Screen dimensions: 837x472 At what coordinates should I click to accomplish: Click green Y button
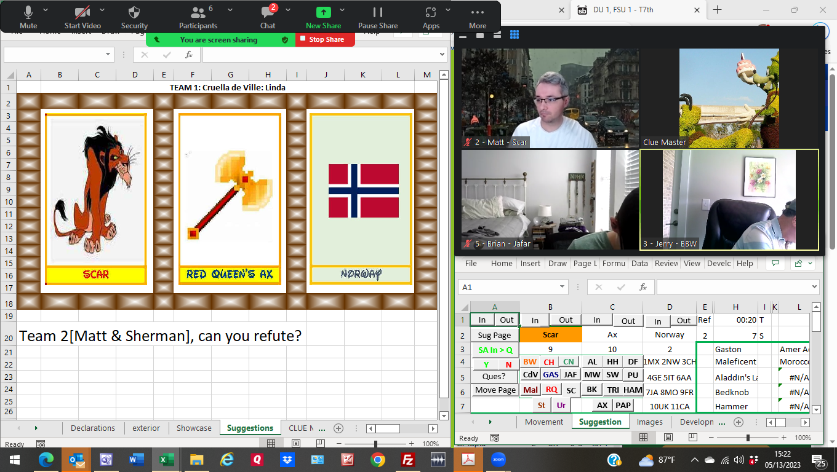(486, 364)
